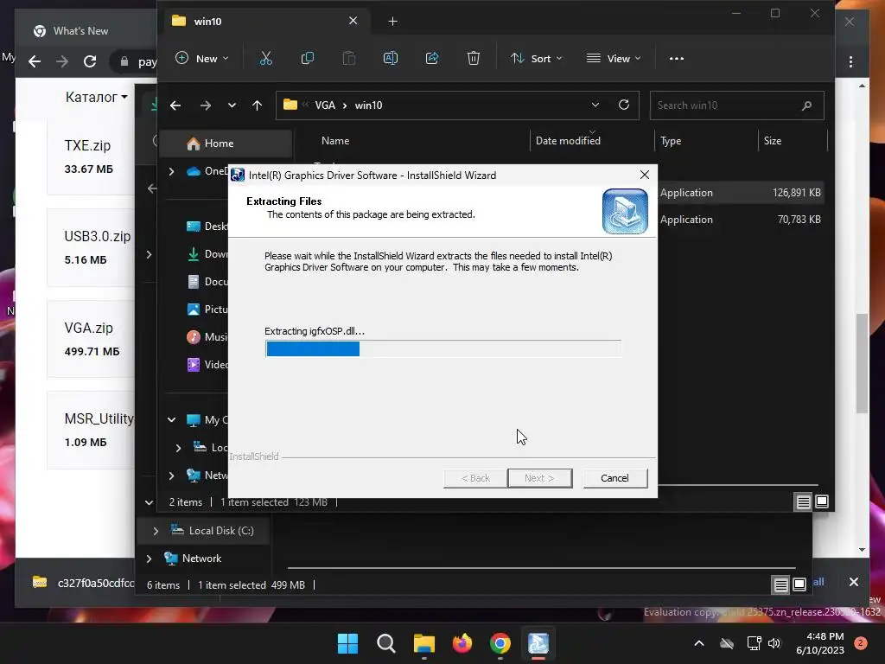885x664 pixels.
Task: Click Cancel in the InstallShield Wizard
Action: [614, 478]
